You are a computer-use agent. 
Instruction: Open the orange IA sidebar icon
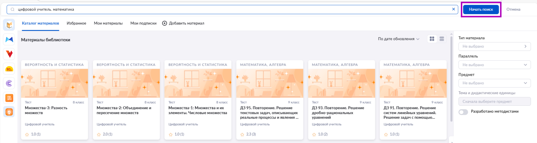(x=9, y=98)
